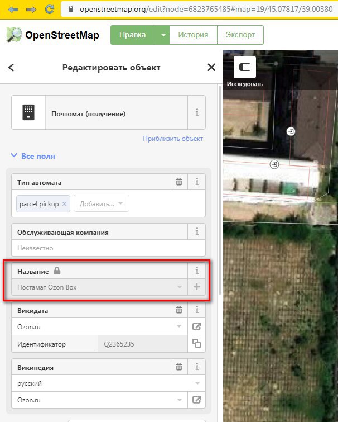Remove the parcel pickup tag

tap(65, 203)
